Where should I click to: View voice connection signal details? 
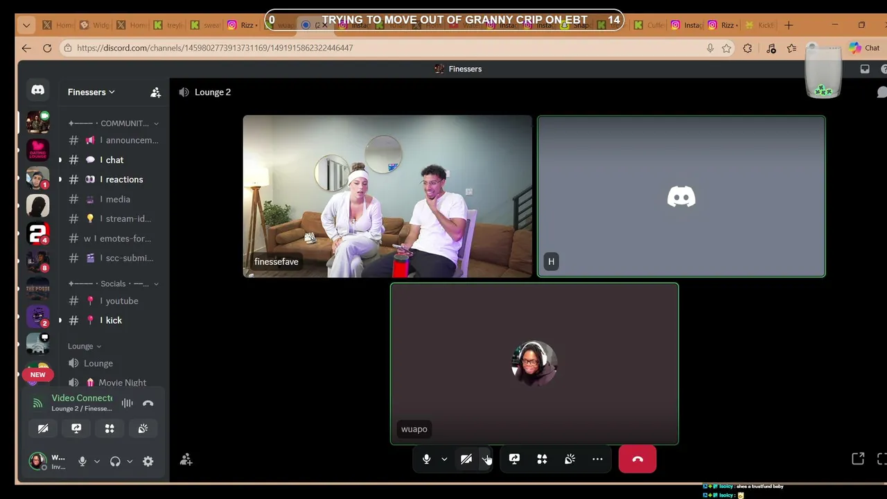pyautogui.click(x=37, y=403)
